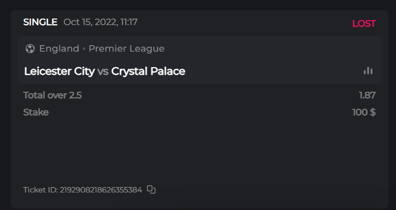Click the dollar sign beside the stake
Screen dimensions: 396x210
(x=373, y=112)
